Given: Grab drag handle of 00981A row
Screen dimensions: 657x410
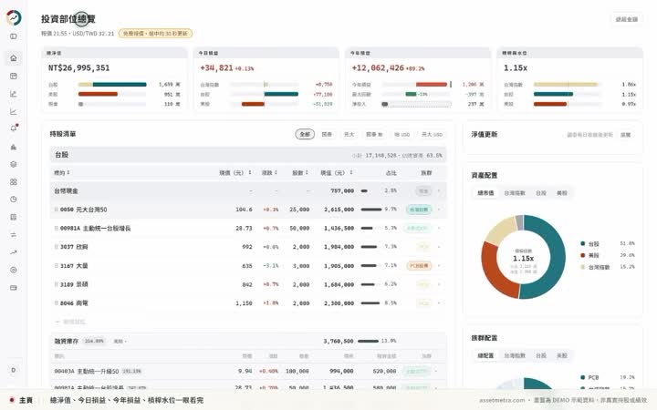Looking at the screenshot, I should pos(56,229).
